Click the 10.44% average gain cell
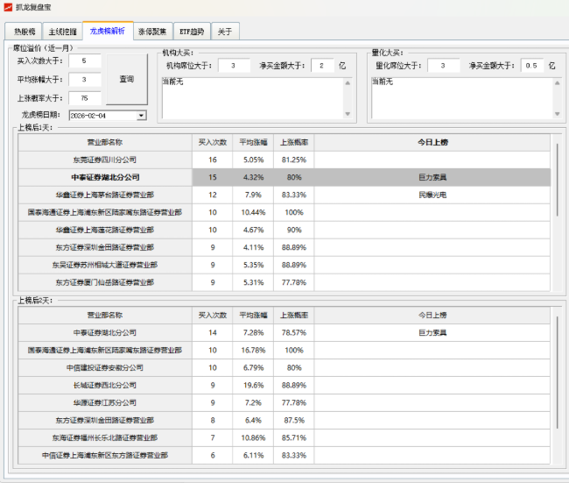Viewport: 569px width, 483px height. click(x=253, y=213)
